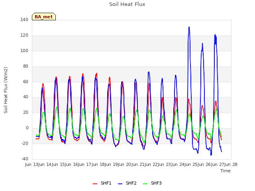Click the Jun 13 x-axis date label

point(32,164)
